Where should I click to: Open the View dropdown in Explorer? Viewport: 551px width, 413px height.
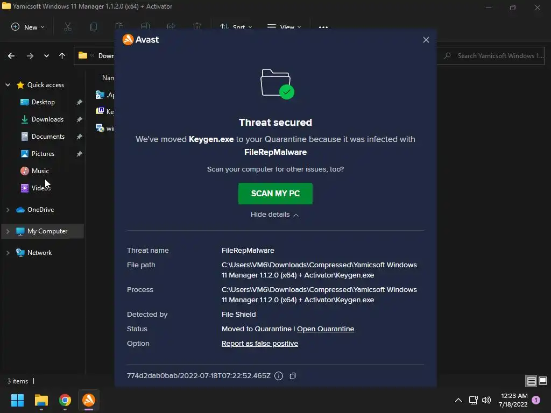click(x=284, y=27)
